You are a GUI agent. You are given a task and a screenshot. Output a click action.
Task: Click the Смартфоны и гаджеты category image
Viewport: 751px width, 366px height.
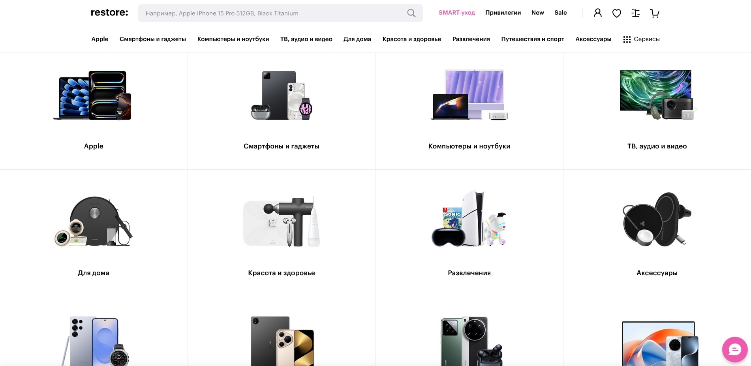coord(282,96)
